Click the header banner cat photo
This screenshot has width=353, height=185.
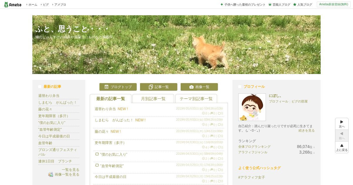pyautogui.click(x=176, y=45)
